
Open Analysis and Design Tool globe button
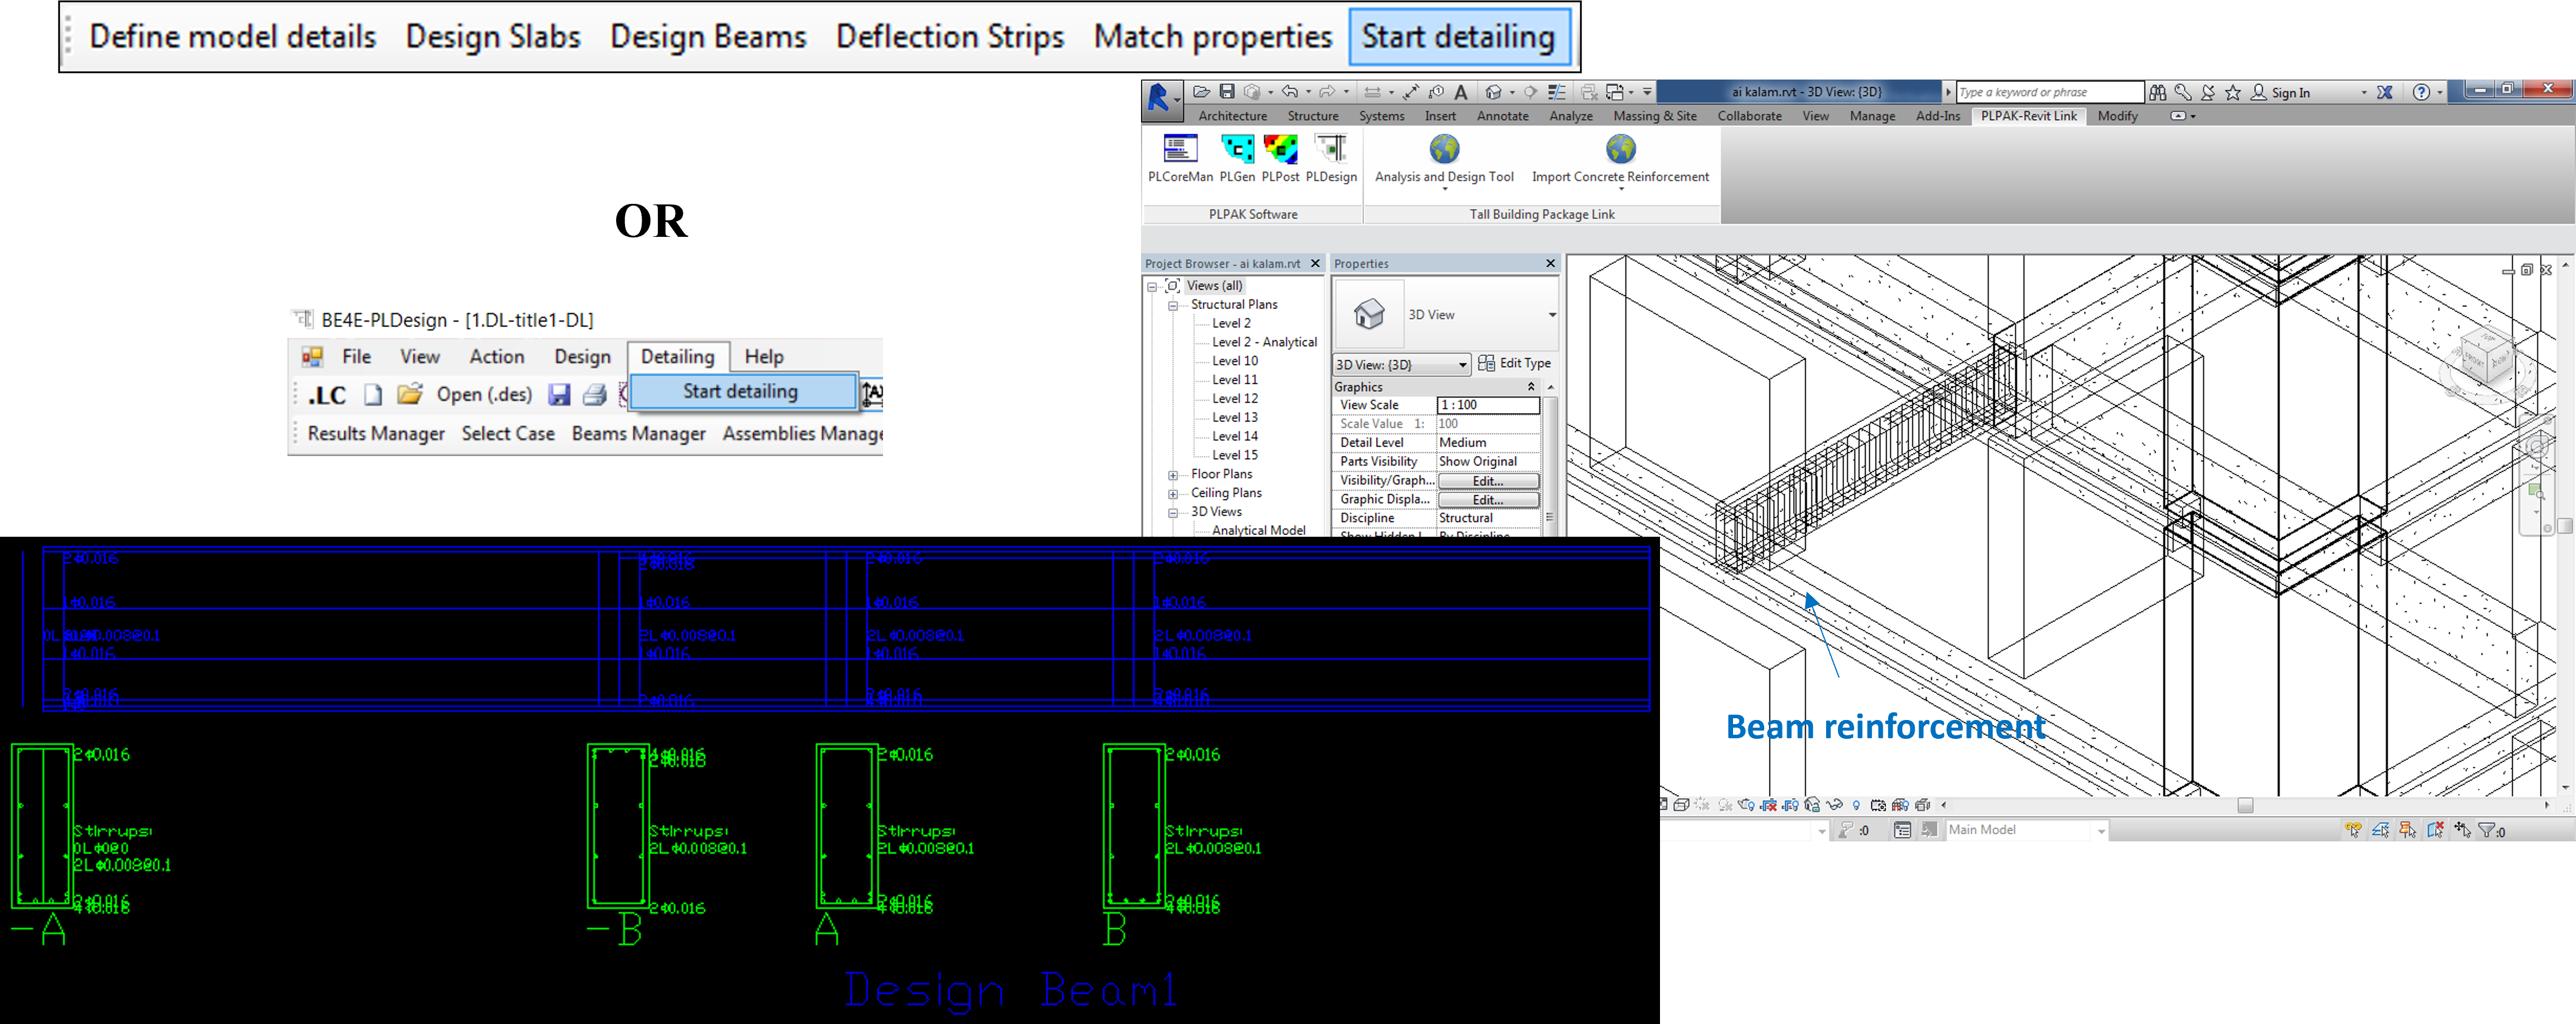[1444, 161]
